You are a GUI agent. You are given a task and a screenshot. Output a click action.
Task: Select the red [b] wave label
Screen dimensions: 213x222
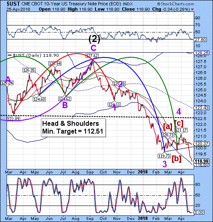click(176, 159)
